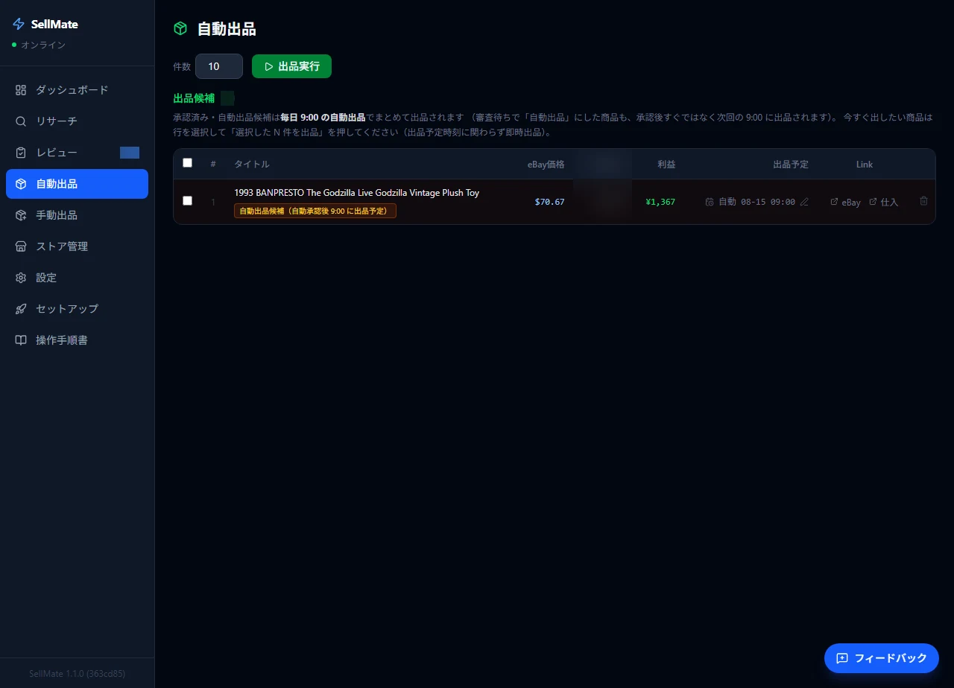Click the 1993 BANPRESTO Godzilla plush title
This screenshot has width=954, height=688.
pyautogui.click(x=356, y=193)
